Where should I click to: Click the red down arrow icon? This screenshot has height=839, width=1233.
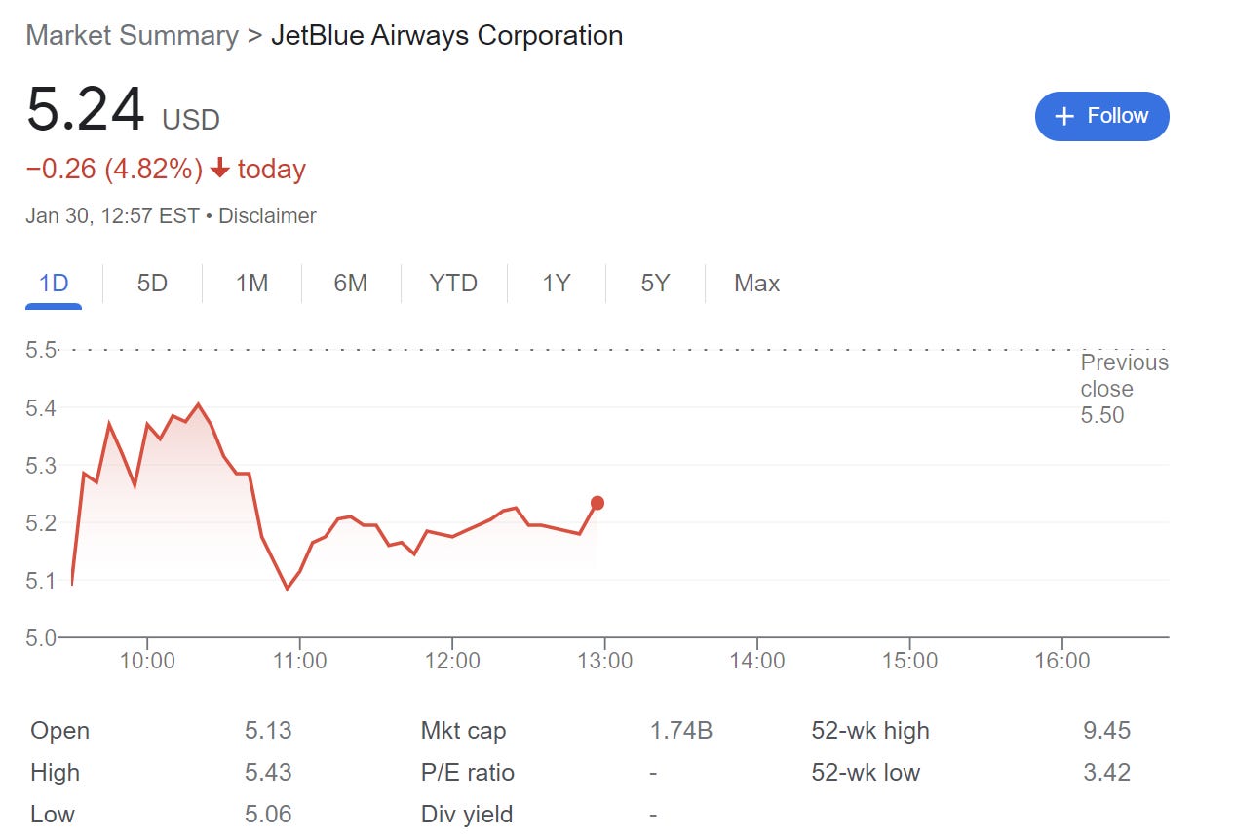(x=220, y=169)
